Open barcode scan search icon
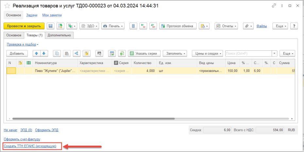The image size is (304, 152). pos(99,54)
